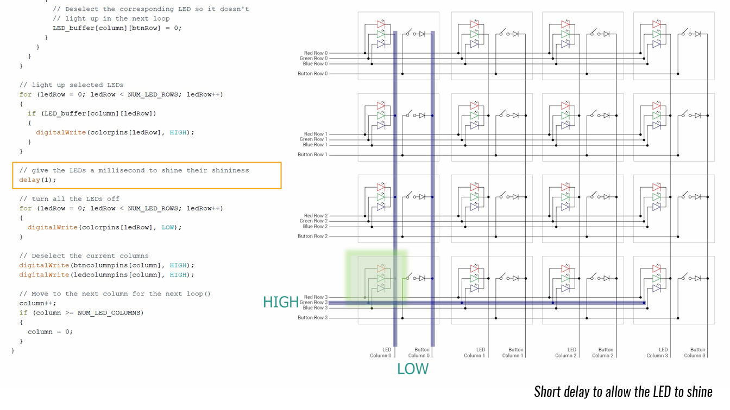Screen dimensions: 730x410
Task: Click the "column = 0;" assignment
Action: coord(51,332)
